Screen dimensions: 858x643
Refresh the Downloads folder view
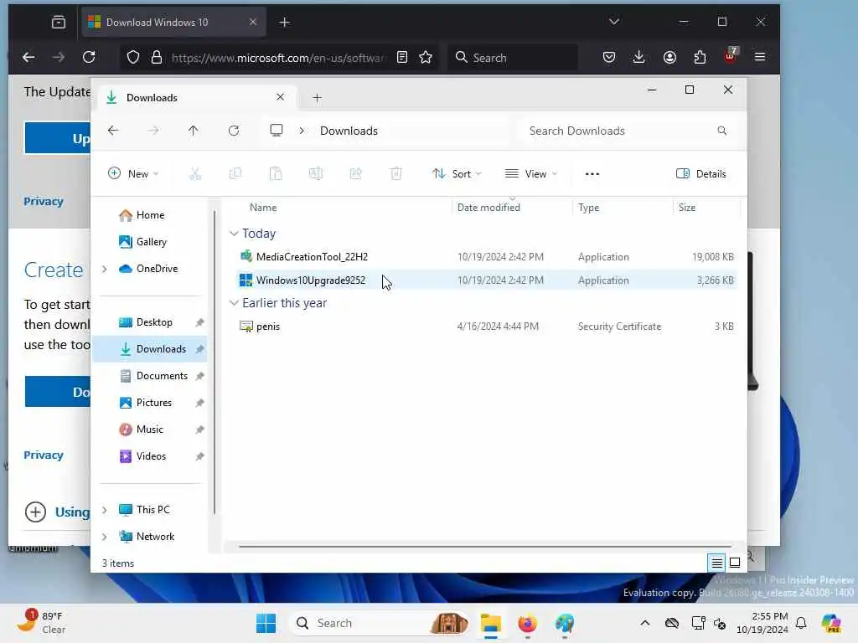[234, 131]
